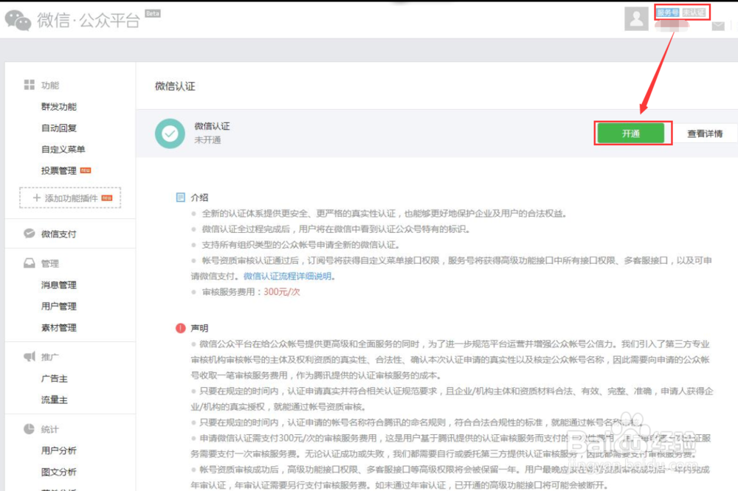Open the 微信认证流程详细说明 link
This screenshot has width=738, height=491.
[x=287, y=276]
